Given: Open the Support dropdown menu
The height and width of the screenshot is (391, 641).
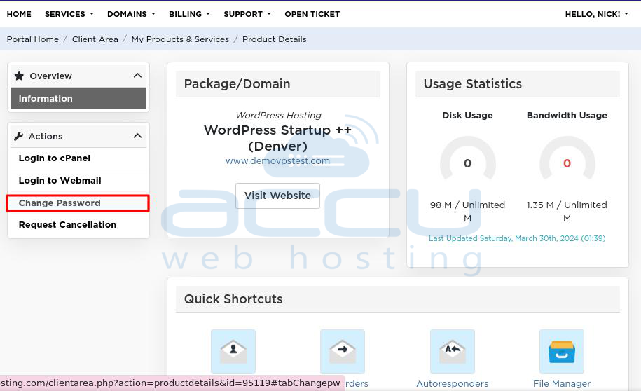Looking at the screenshot, I should [x=247, y=14].
